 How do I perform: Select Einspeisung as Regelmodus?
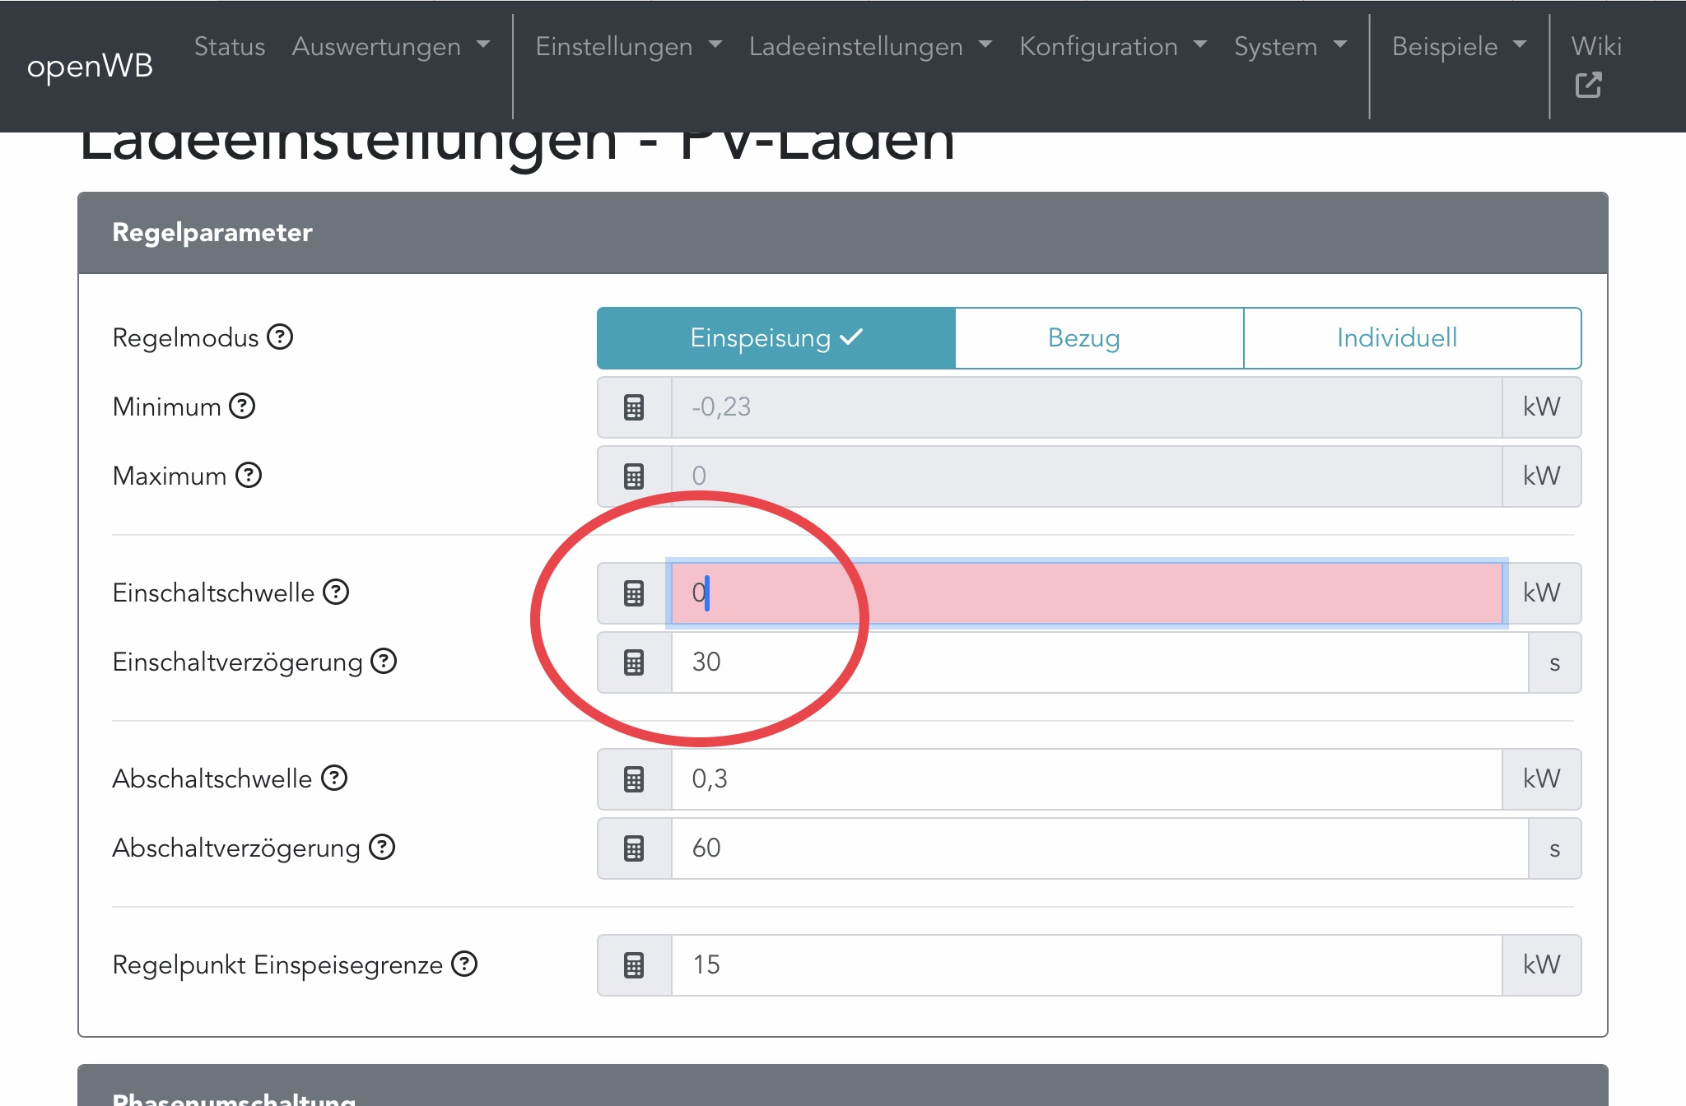tap(775, 338)
